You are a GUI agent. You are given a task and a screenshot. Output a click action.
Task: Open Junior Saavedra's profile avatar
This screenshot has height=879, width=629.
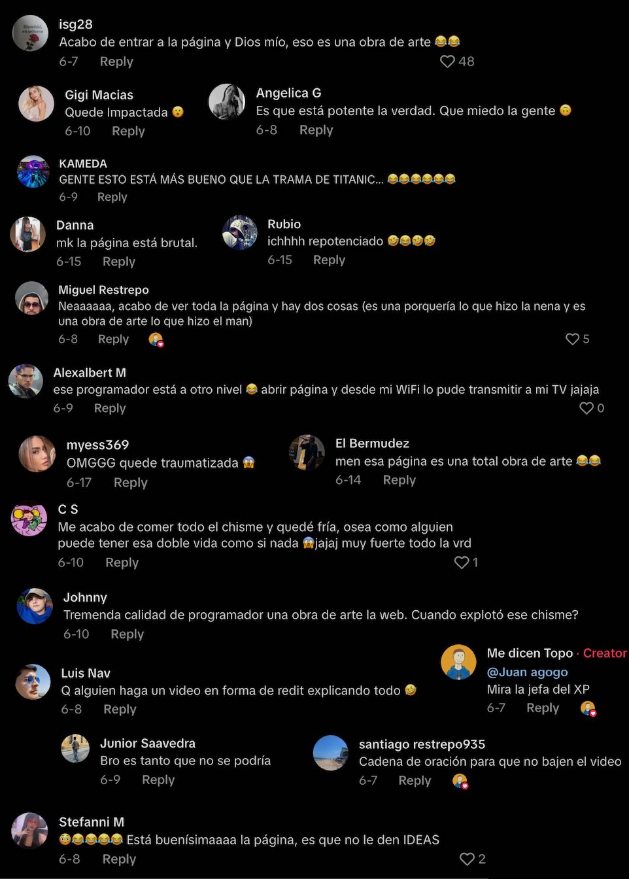click(x=75, y=748)
